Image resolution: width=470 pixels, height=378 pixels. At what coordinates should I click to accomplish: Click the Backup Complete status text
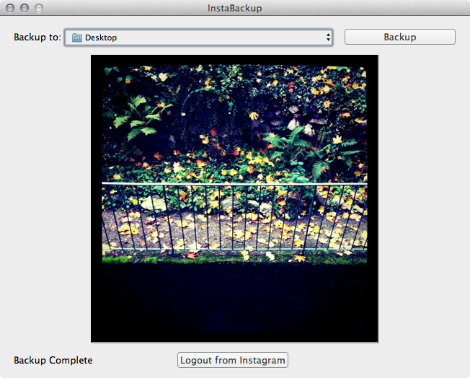point(53,360)
